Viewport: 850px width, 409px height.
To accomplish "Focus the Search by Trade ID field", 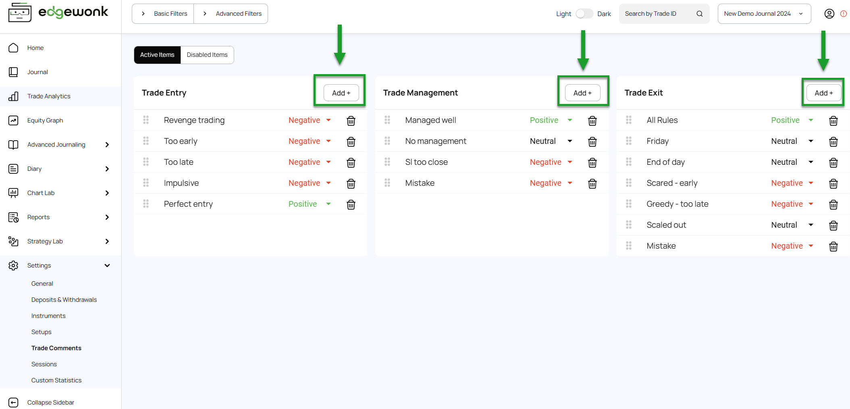I will click(x=657, y=14).
